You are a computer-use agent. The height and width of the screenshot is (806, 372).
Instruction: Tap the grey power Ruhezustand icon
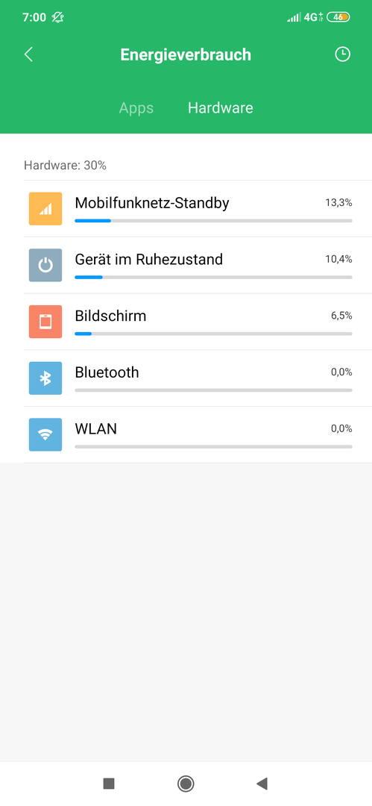point(45,265)
